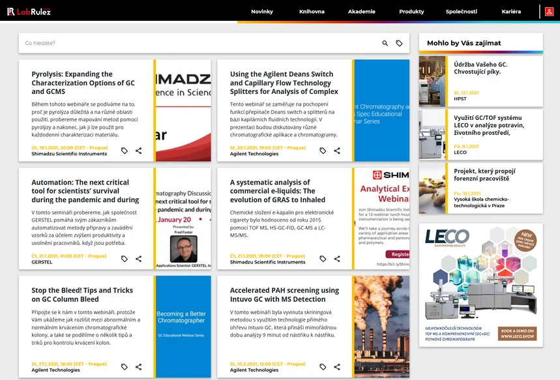Viewport: 560px width, 380px height.
Task: Open the user account icon
Action: click(549, 12)
